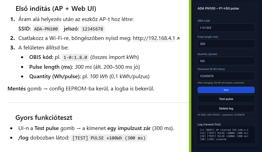
Task: Click the [TEST] PULSE +100Wh (300 ms) code snippet
Action: tap(109, 138)
